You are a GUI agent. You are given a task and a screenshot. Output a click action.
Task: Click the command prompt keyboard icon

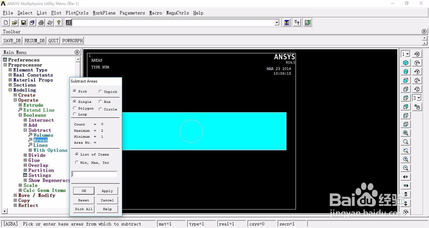pos(68,23)
